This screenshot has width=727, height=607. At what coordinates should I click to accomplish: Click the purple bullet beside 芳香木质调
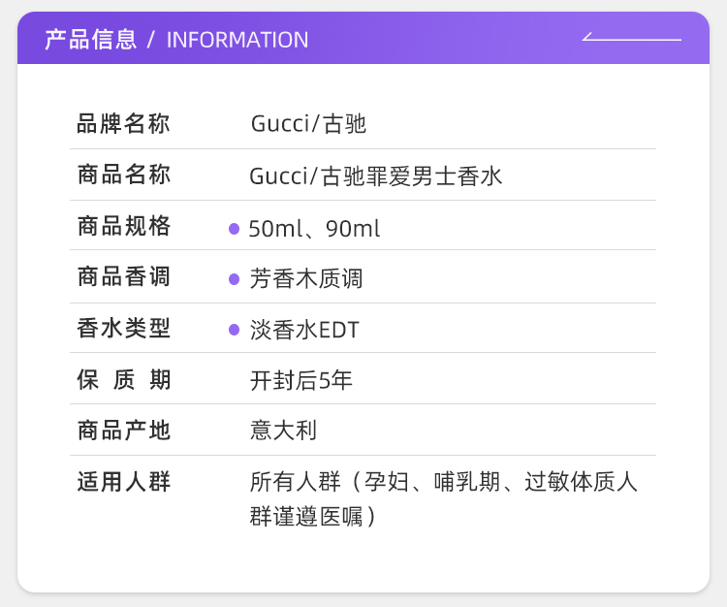tap(234, 279)
